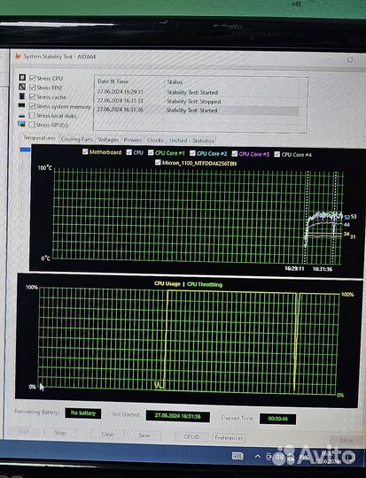Click the disk icon beside Stress local disks
This screenshot has width=366, height=478.
pos(21,116)
